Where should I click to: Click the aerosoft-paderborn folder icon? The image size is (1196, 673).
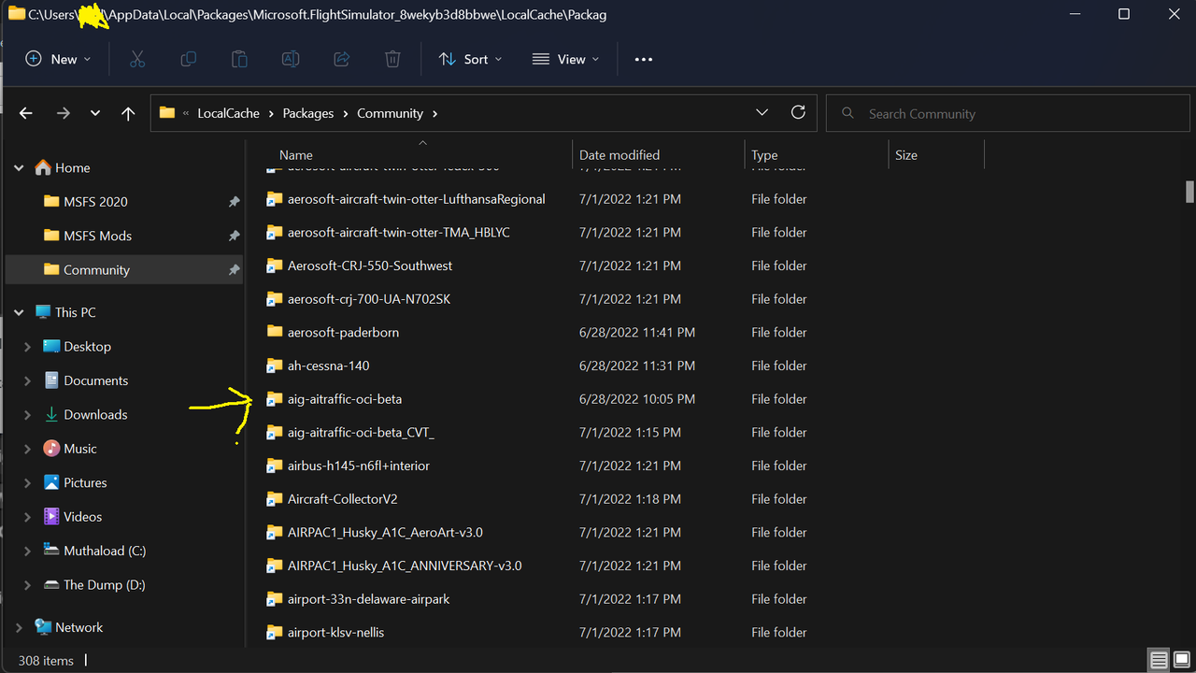274,332
